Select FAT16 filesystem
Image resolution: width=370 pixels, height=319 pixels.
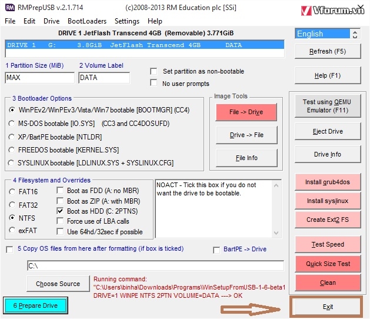click(12, 191)
